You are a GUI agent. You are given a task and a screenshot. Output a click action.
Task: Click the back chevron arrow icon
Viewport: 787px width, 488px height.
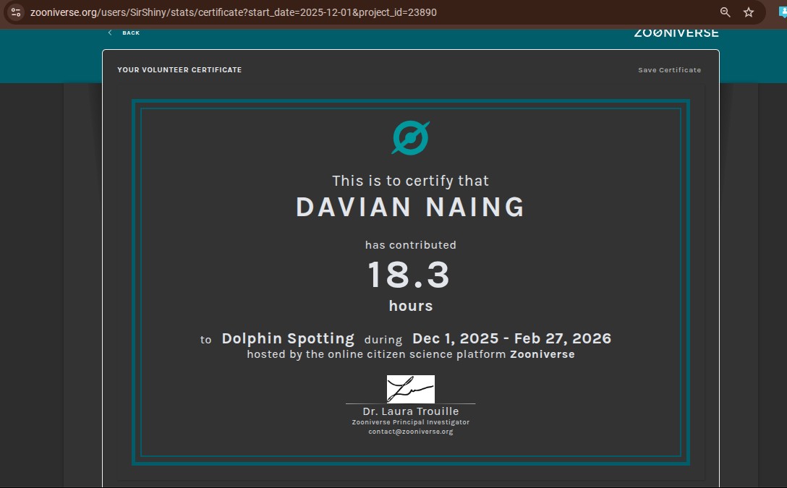coord(110,33)
